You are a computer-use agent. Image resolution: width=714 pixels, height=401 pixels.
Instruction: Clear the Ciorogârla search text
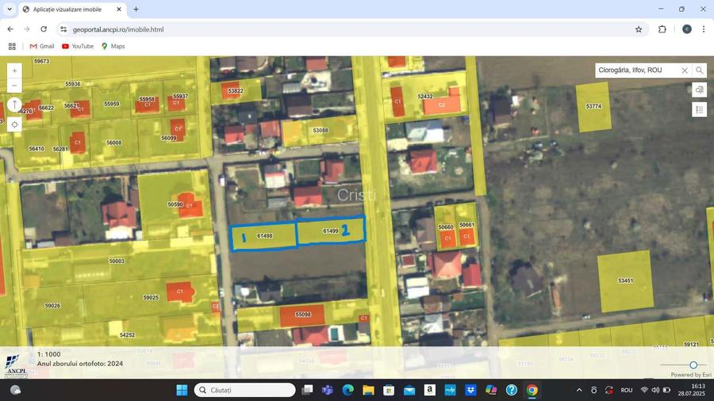coord(685,71)
